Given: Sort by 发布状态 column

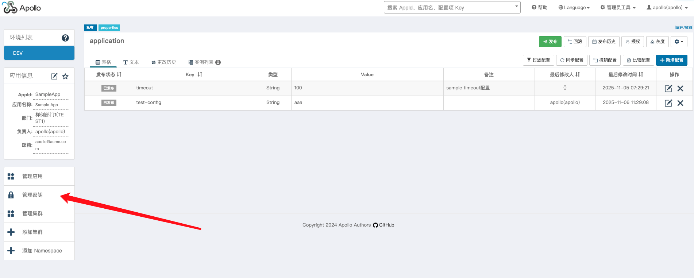Looking at the screenshot, I should click(x=109, y=74).
